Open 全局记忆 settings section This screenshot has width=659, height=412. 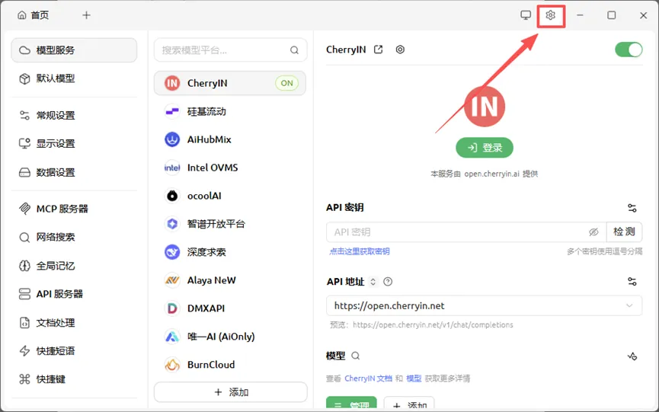tap(74, 266)
